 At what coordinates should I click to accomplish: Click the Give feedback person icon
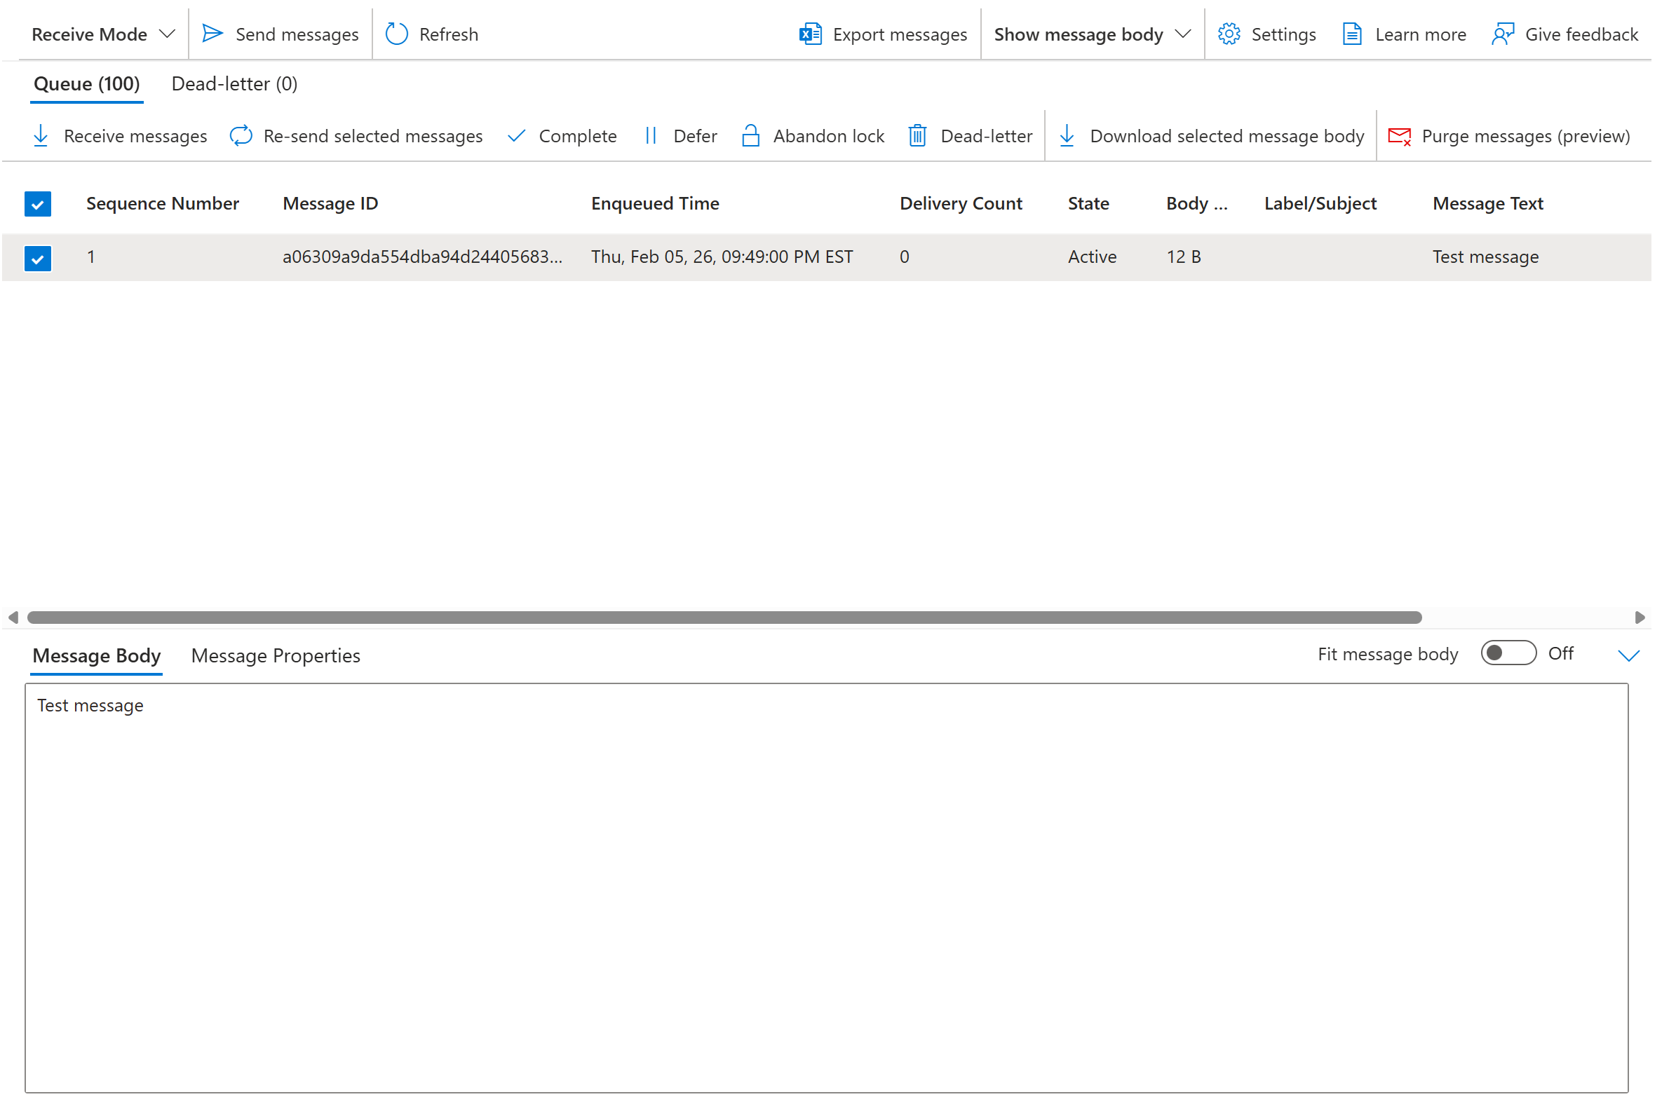pos(1503,34)
